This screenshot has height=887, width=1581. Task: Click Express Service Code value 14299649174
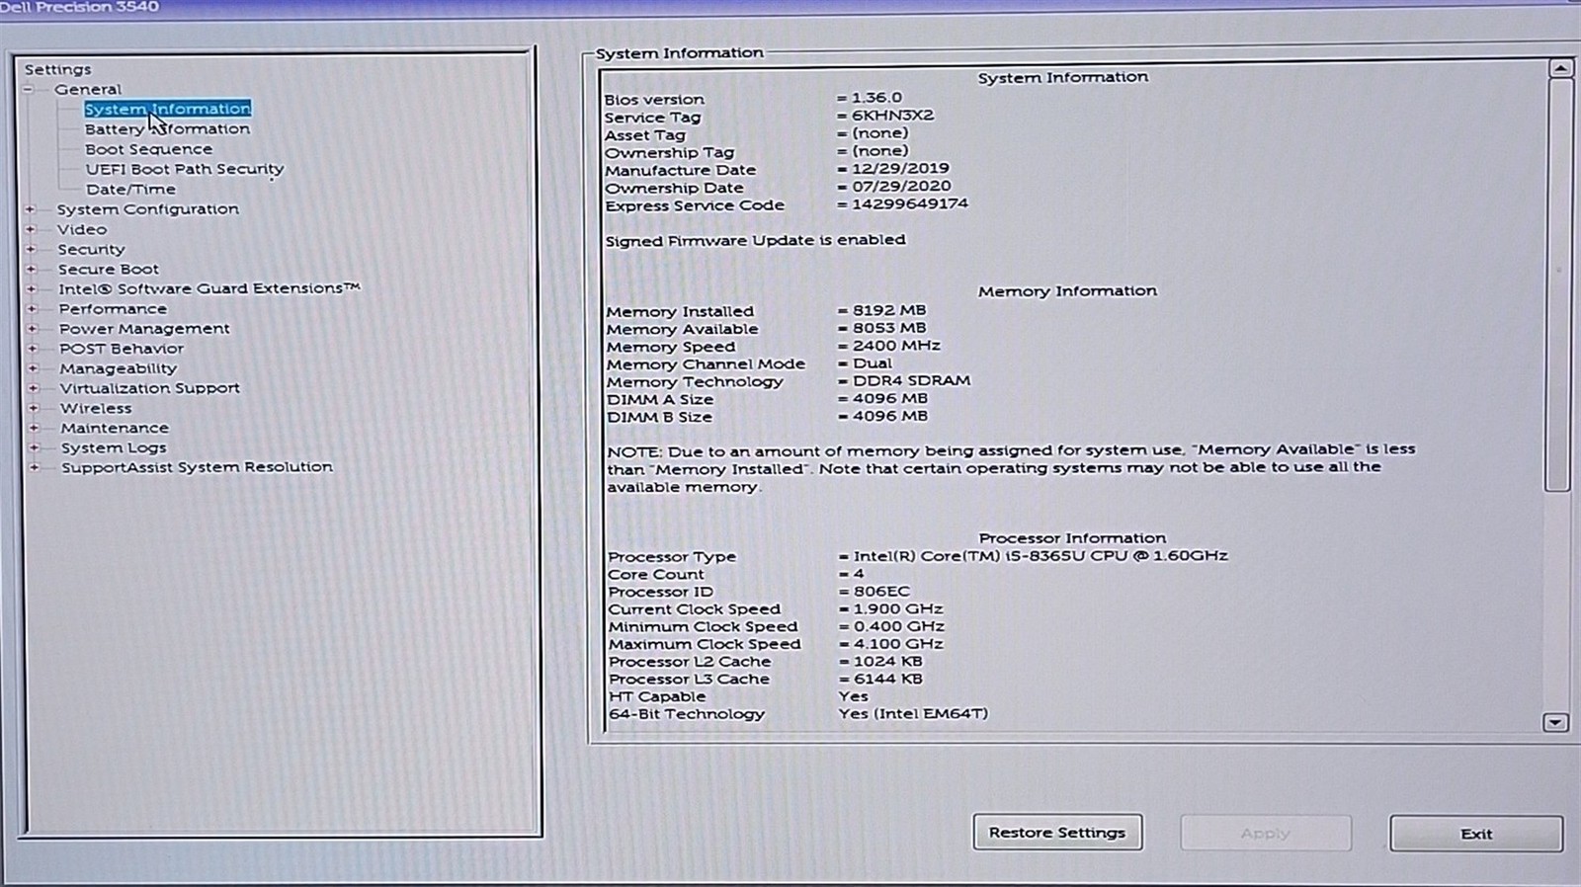pos(910,204)
